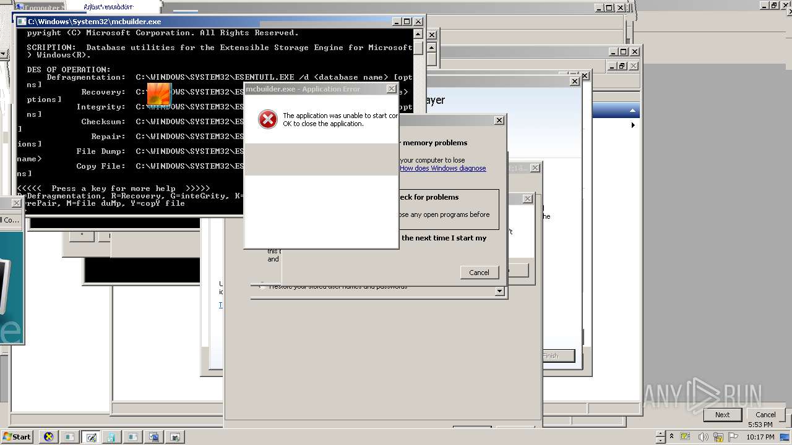Open the sixth taskbar button with monitor icon
Viewport: 792px width, 445px height.
[x=153, y=436]
